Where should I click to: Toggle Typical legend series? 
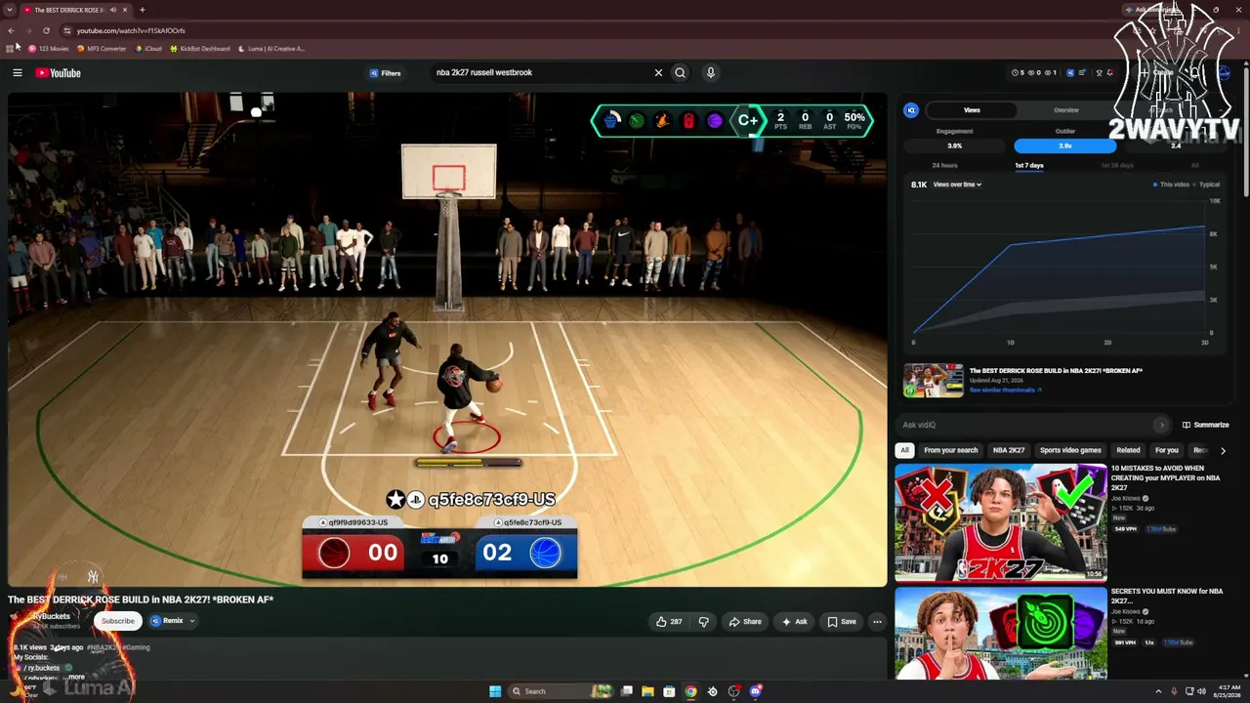[1208, 185]
